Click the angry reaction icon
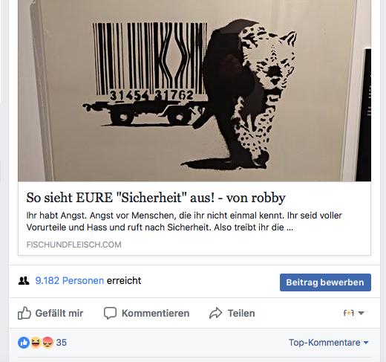Screen dimensions: 386x362 click(48, 343)
